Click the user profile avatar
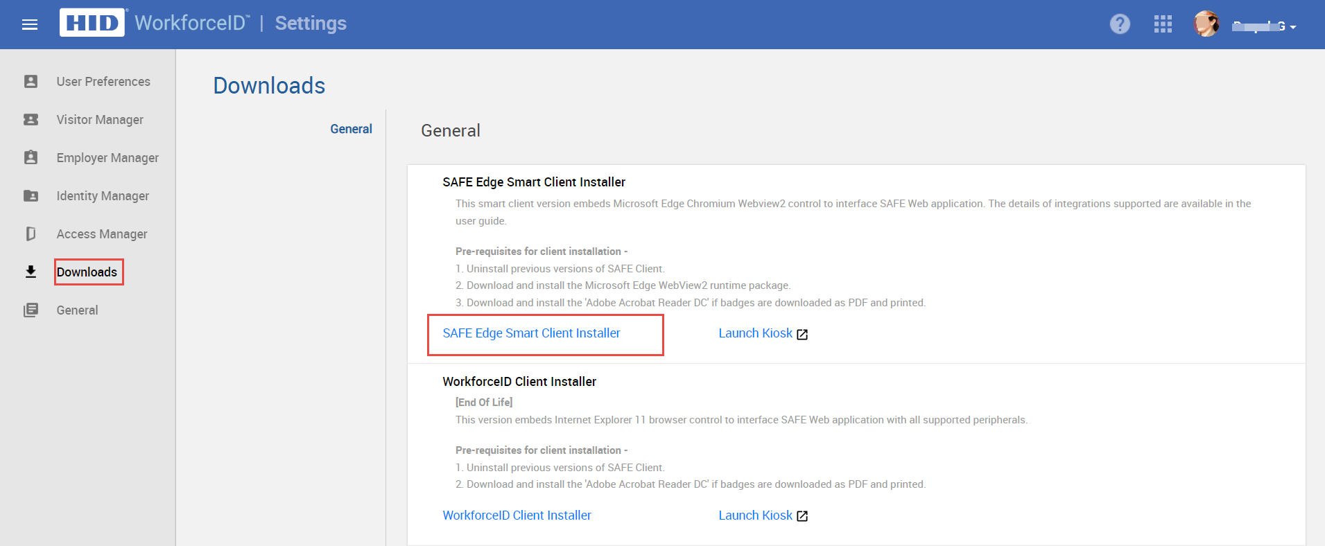Image resolution: width=1325 pixels, height=546 pixels. tap(1206, 24)
